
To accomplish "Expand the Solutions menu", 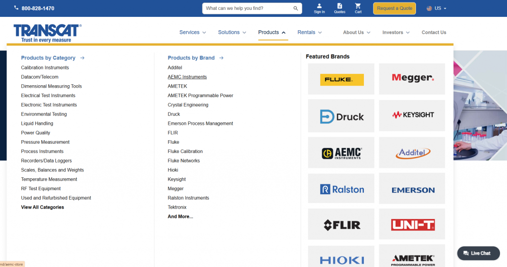I will click(x=232, y=32).
